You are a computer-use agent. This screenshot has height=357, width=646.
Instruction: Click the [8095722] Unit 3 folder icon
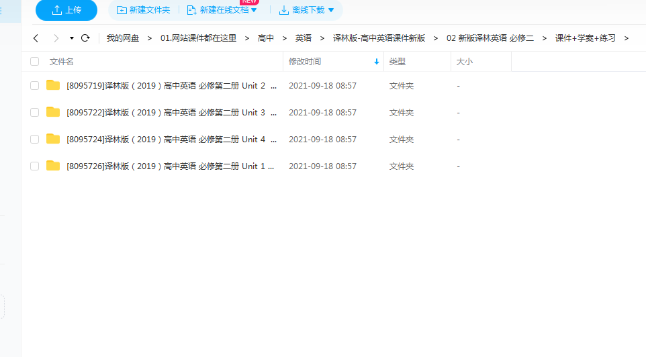click(53, 111)
